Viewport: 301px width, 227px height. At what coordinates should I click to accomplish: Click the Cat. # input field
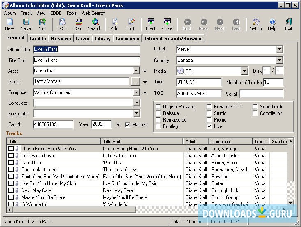point(53,124)
